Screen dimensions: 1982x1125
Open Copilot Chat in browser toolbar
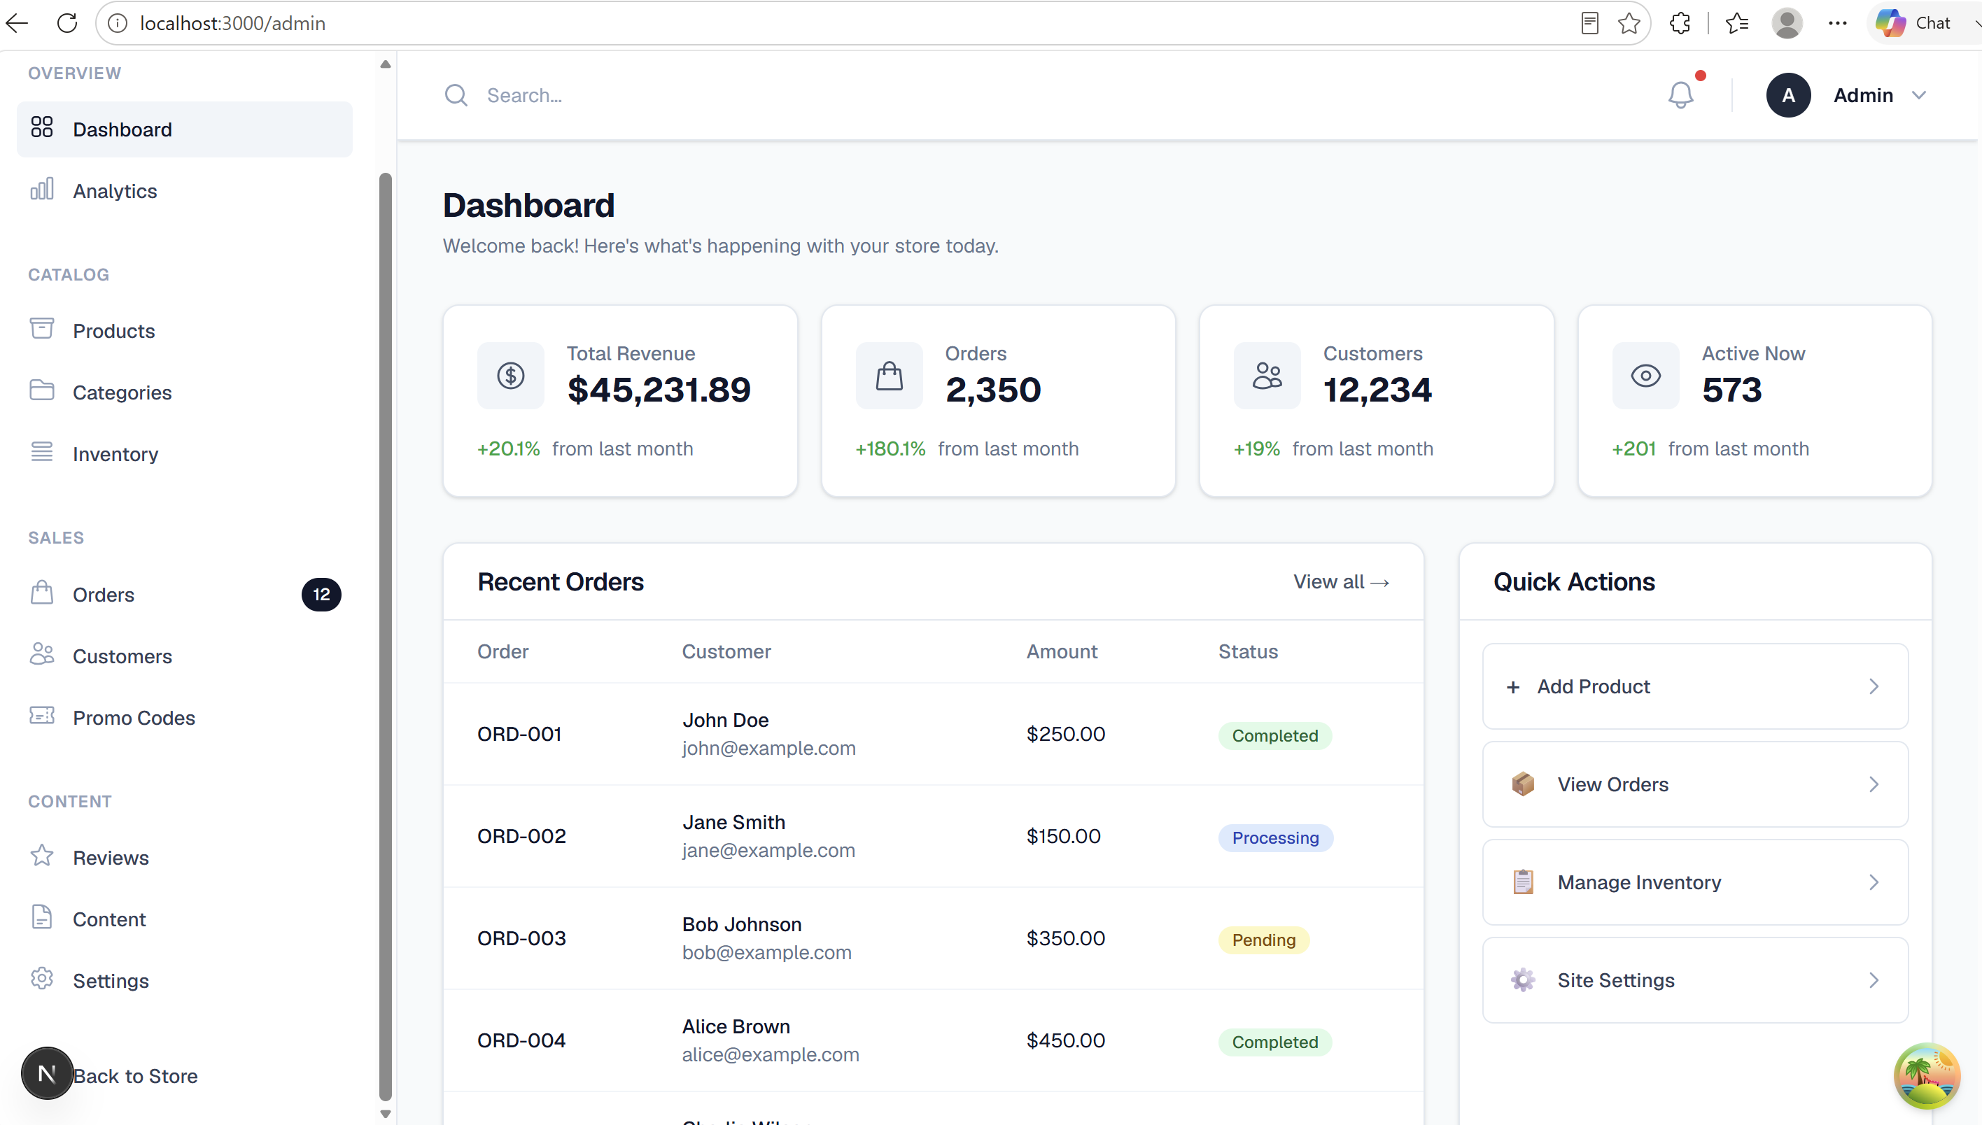[x=1913, y=23]
